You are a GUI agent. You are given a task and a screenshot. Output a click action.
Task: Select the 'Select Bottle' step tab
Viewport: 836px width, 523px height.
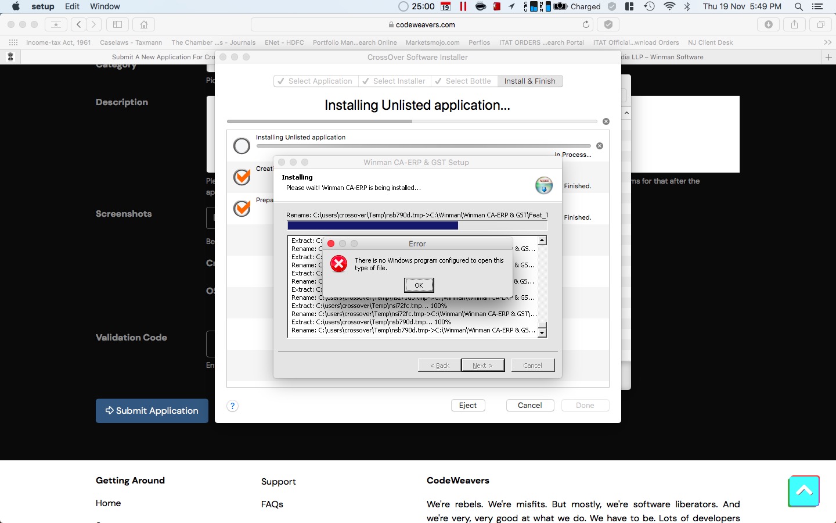(464, 81)
